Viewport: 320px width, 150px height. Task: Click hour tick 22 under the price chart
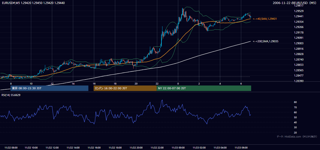click(x=157, y=83)
